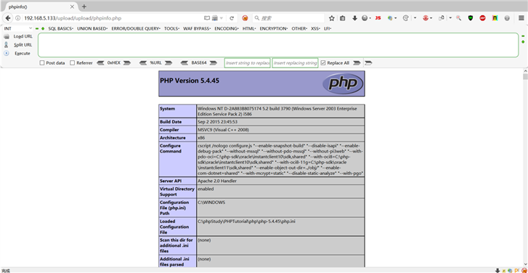Click the scrollbar up arrow

tap(525, 70)
